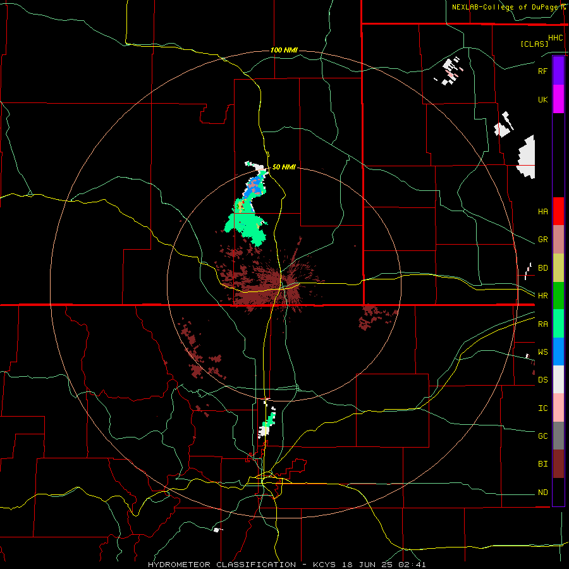The image size is (569, 569).
Task: Select the dusty-pink GR legend swatch
Action: pyautogui.click(x=558, y=240)
